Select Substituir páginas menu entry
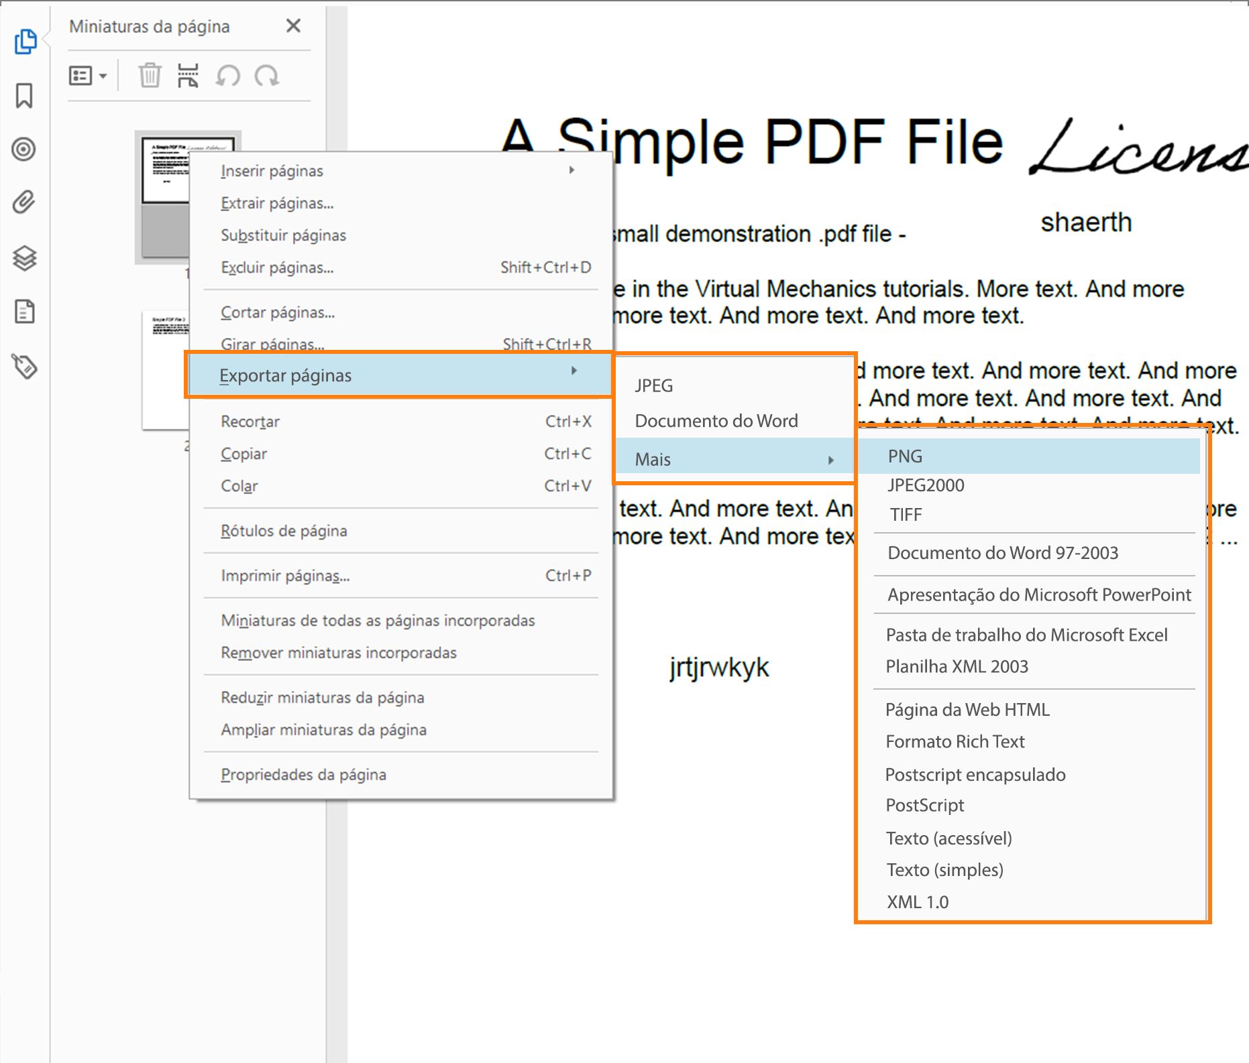 401,235
